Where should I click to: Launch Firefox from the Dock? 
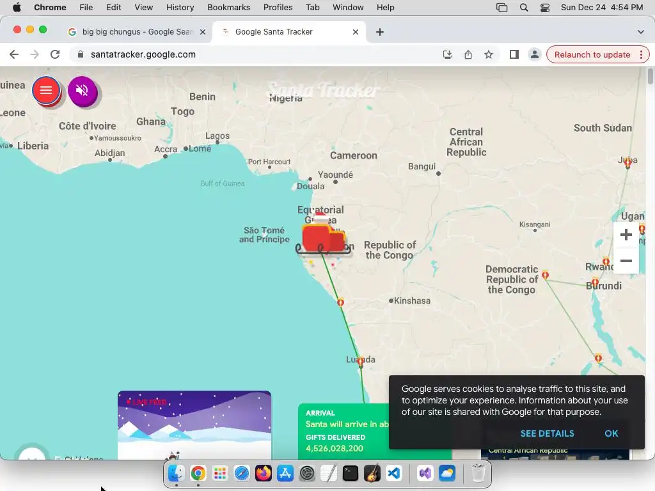pyautogui.click(x=263, y=474)
